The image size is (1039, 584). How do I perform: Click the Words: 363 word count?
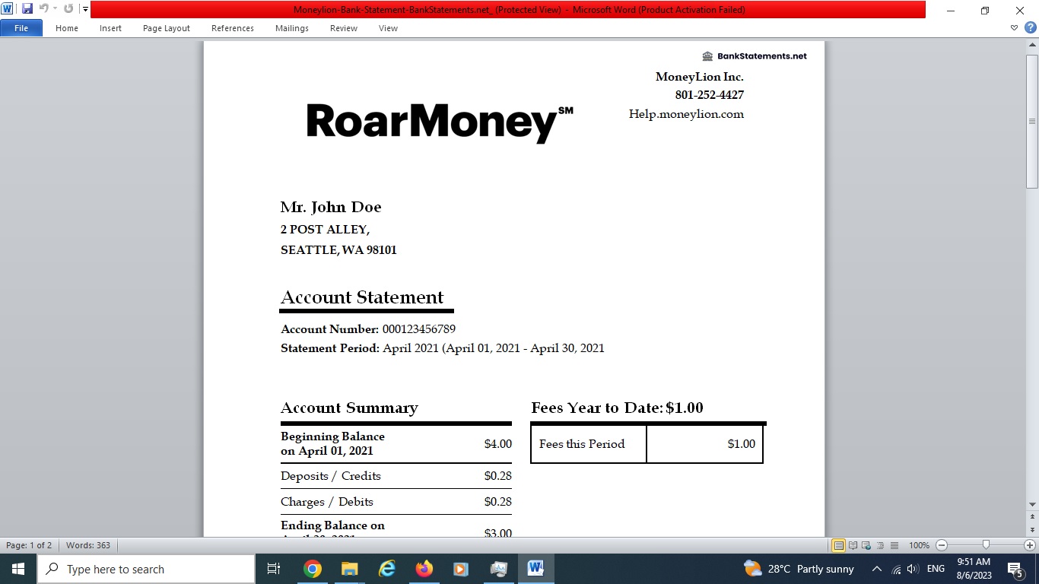88,545
